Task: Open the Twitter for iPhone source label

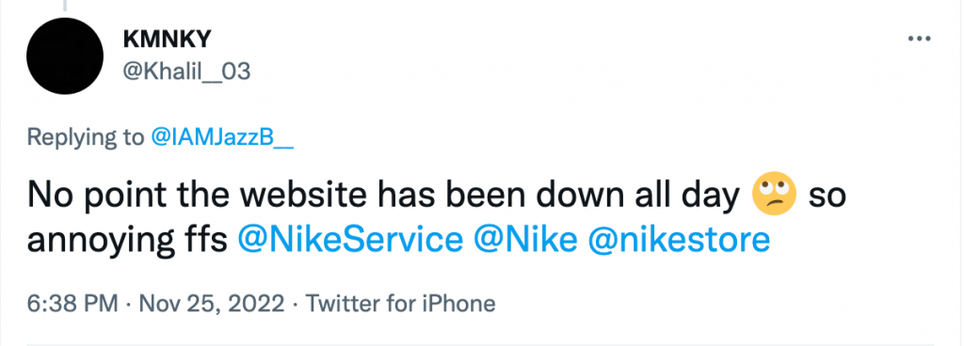Action: [x=401, y=304]
